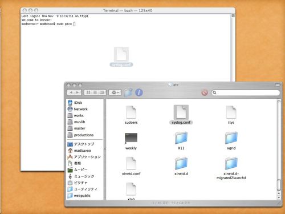Click the etc folder title proxy icon
This screenshot has height=214, width=285.
point(170,84)
